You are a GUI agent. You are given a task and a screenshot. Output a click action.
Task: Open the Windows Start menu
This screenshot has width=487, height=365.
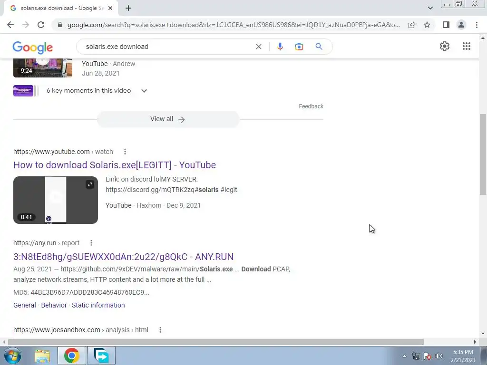pyautogui.click(x=12, y=355)
